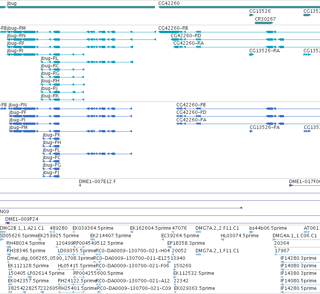Click EST RH38346.5prime
Screen dimensions: 320x294
pos(26,251)
